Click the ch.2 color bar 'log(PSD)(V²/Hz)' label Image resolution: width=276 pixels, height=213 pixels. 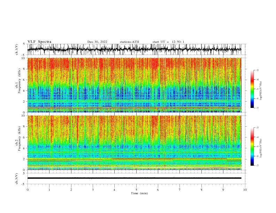[x=261, y=148]
